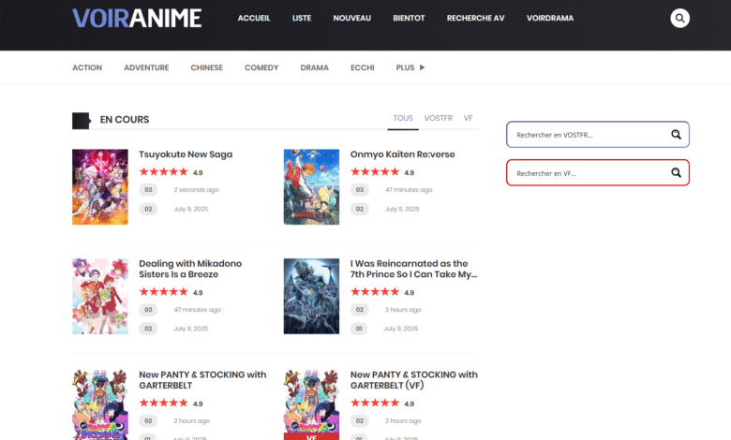Click the Tsuyokute New Saga star rating
The image size is (731, 440).
click(164, 172)
